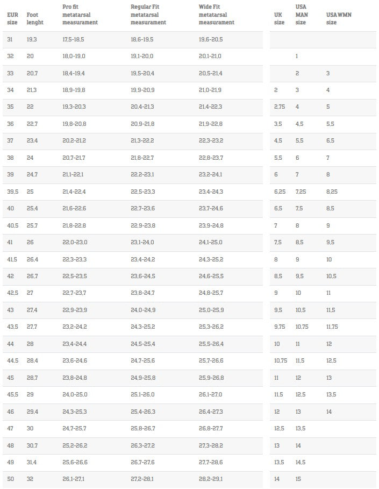Image resolution: width=379 pixels, height=489 pixels.
Task: Click the Regular Fit metatarsal measurement header
Action: coord(148,15)
